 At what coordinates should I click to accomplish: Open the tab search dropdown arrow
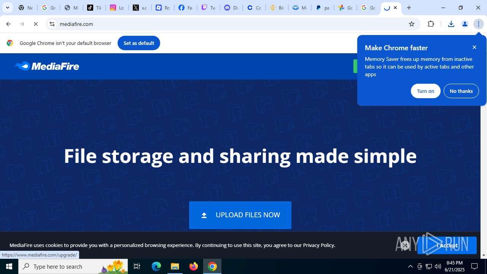click(x=7, y=8)
